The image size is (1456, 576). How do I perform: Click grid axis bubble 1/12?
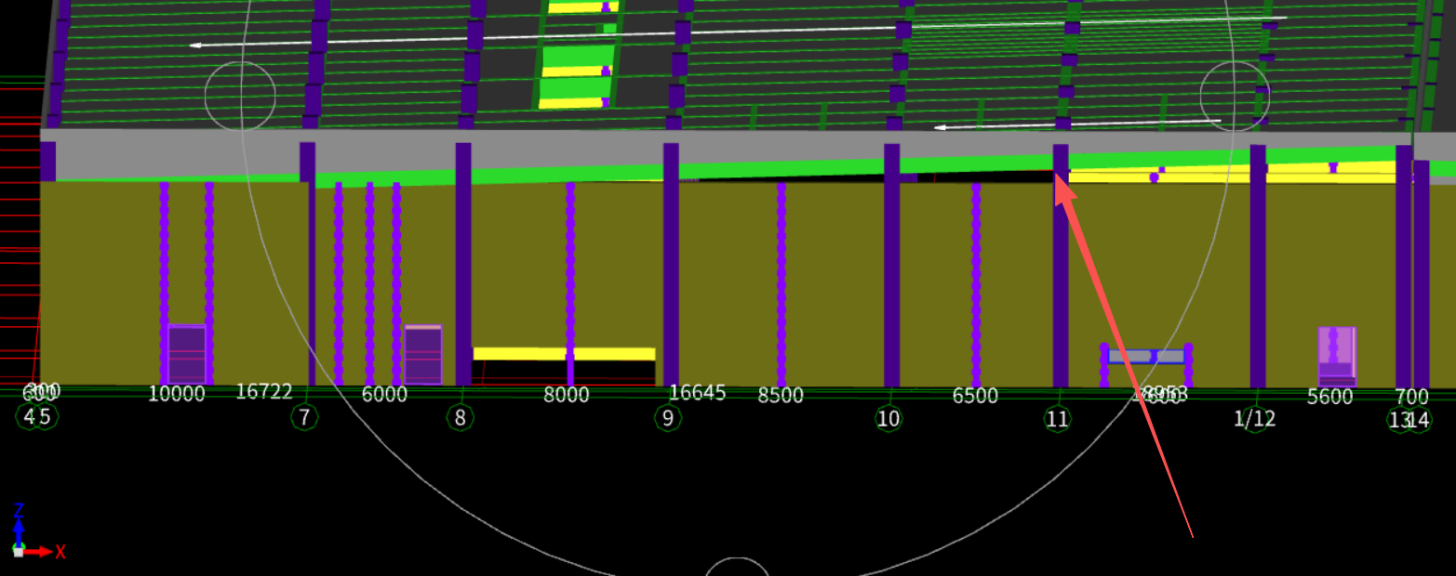pyautogui.click(x=1254, y=419)
